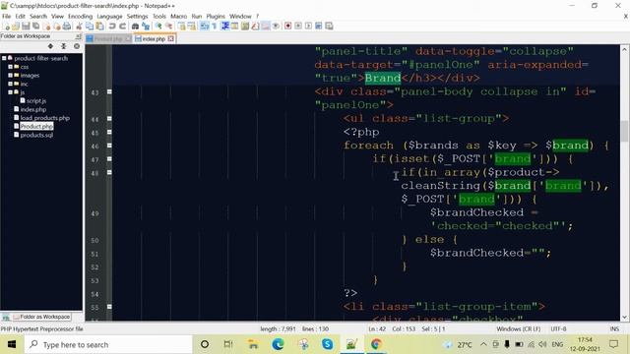This screenshot has width=630, height=354.
Task: Expand all folders in workspace panel
Action: point(50,46)
